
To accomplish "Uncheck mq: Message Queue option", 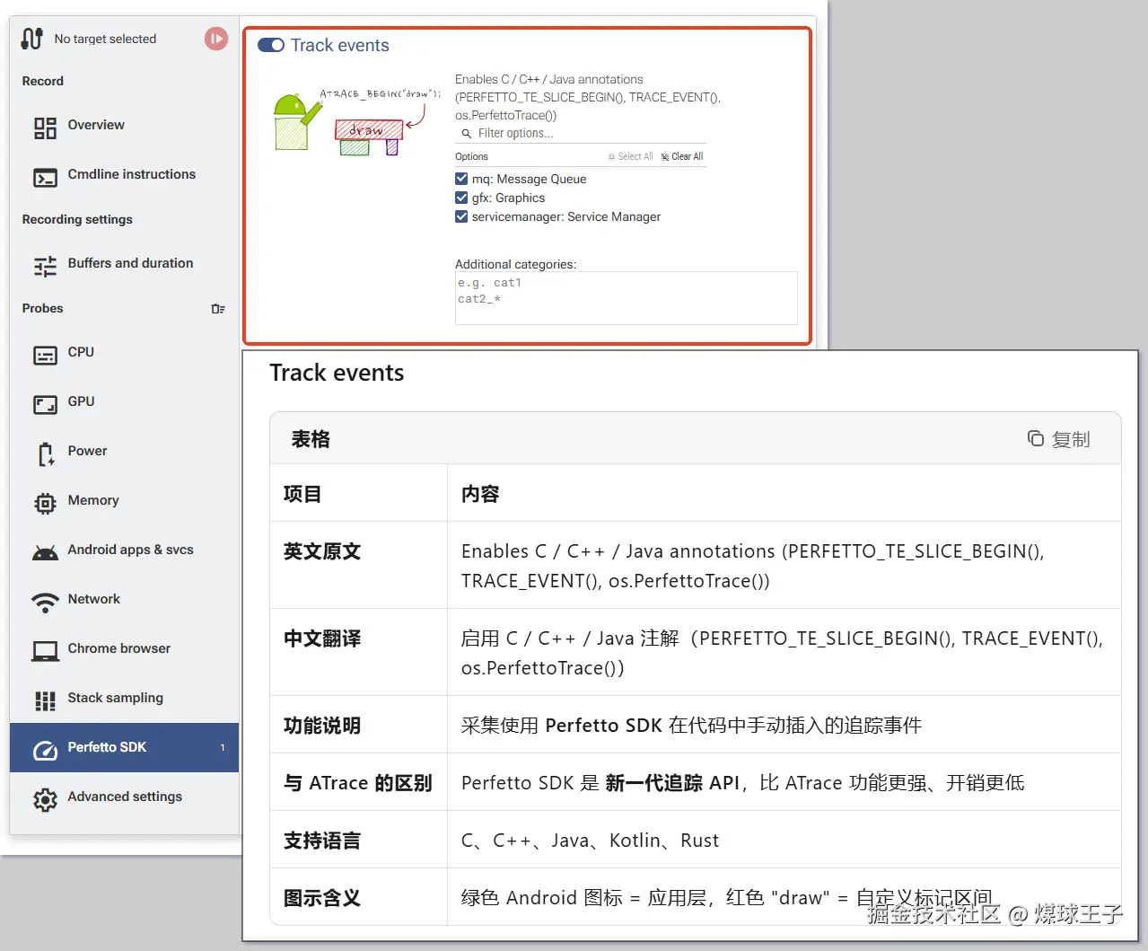I will click(461, 179).
